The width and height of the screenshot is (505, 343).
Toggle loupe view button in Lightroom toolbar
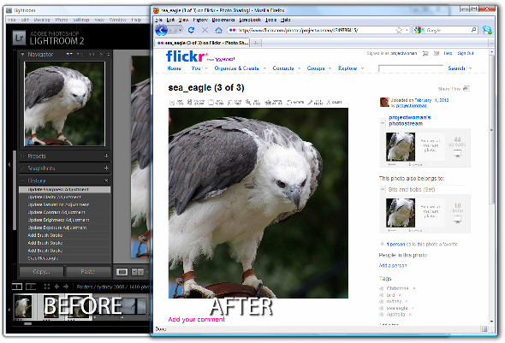(x=122, y=272)
